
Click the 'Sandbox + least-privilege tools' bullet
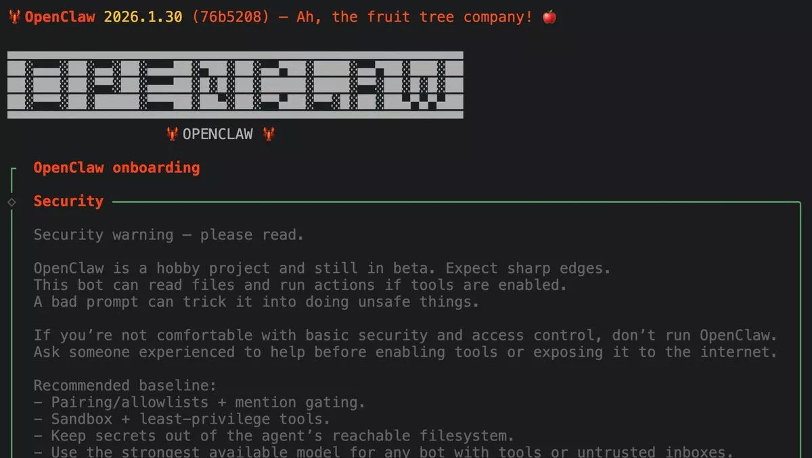coord(182,419)
